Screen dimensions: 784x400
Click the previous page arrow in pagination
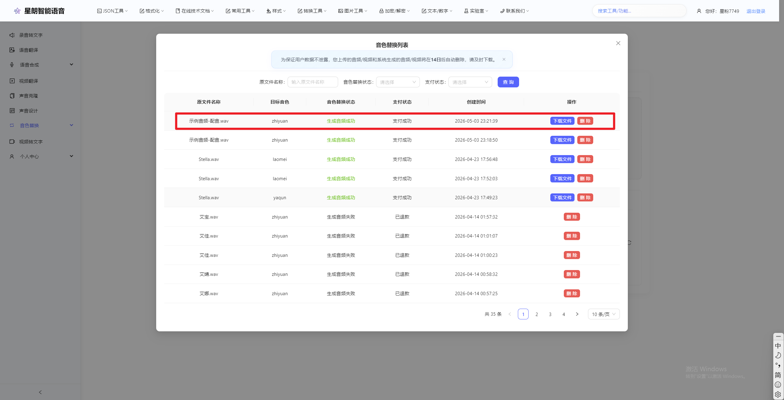(x=510, y=314)
